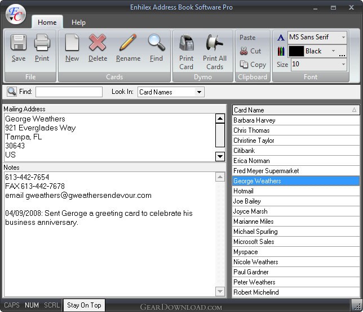
Task: Click the FAX 613-442-7678 line in Notes
Action: click(x=35, y=187)
